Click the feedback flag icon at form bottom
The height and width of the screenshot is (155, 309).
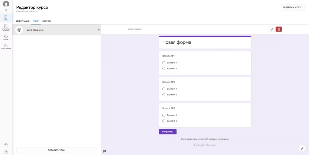pyautogui.click(x=105, y=151)
